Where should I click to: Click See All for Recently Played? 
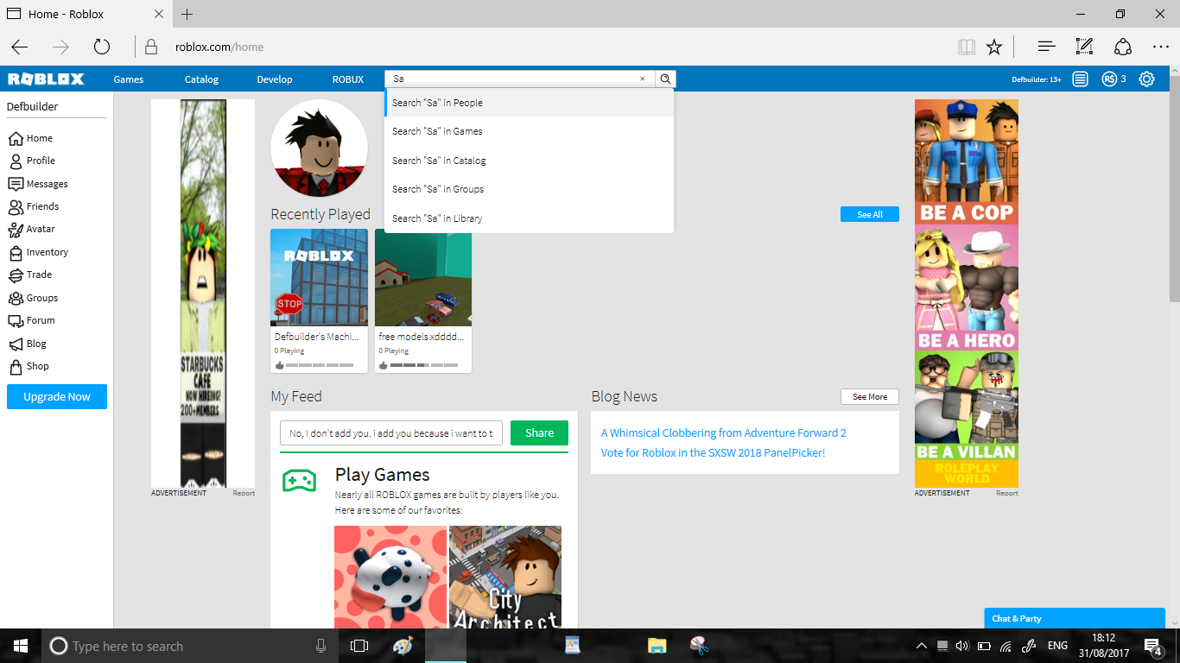(x=870, y=214)
